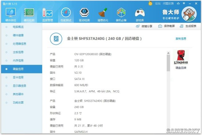Image resolution: width=202 pixels, height=135 pixels.
Task: Open the title bar dropdown menu arrow
Action: tap(184, 3)
